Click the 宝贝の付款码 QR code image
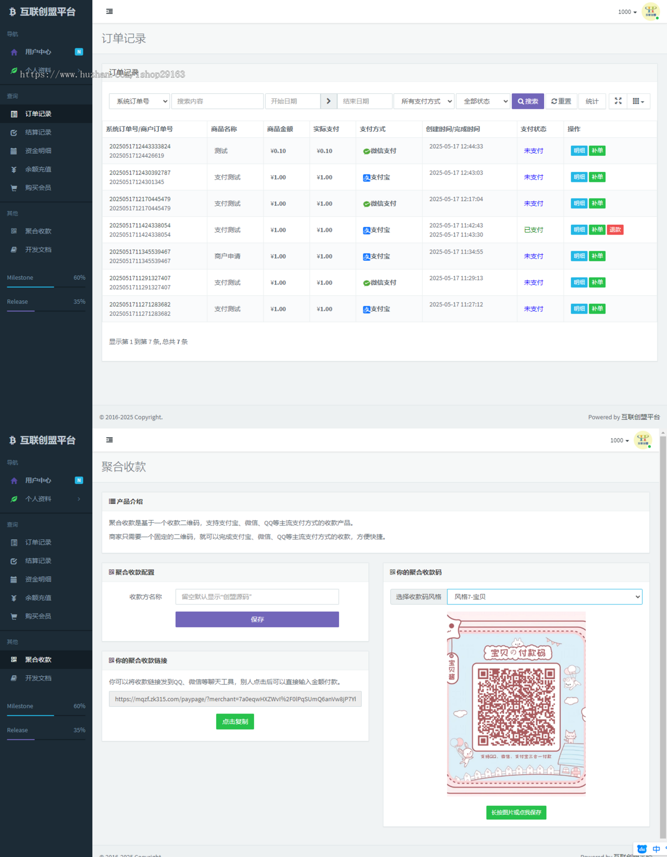Screen dimensions: 667x857 [516, 704]
